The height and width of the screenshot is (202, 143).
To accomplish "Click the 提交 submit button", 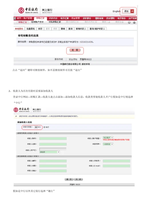I will (x=69, y=179).
